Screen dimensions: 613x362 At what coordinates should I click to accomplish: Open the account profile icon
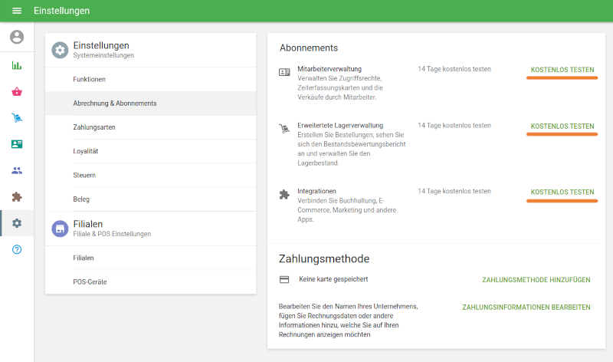coord(17,37)
